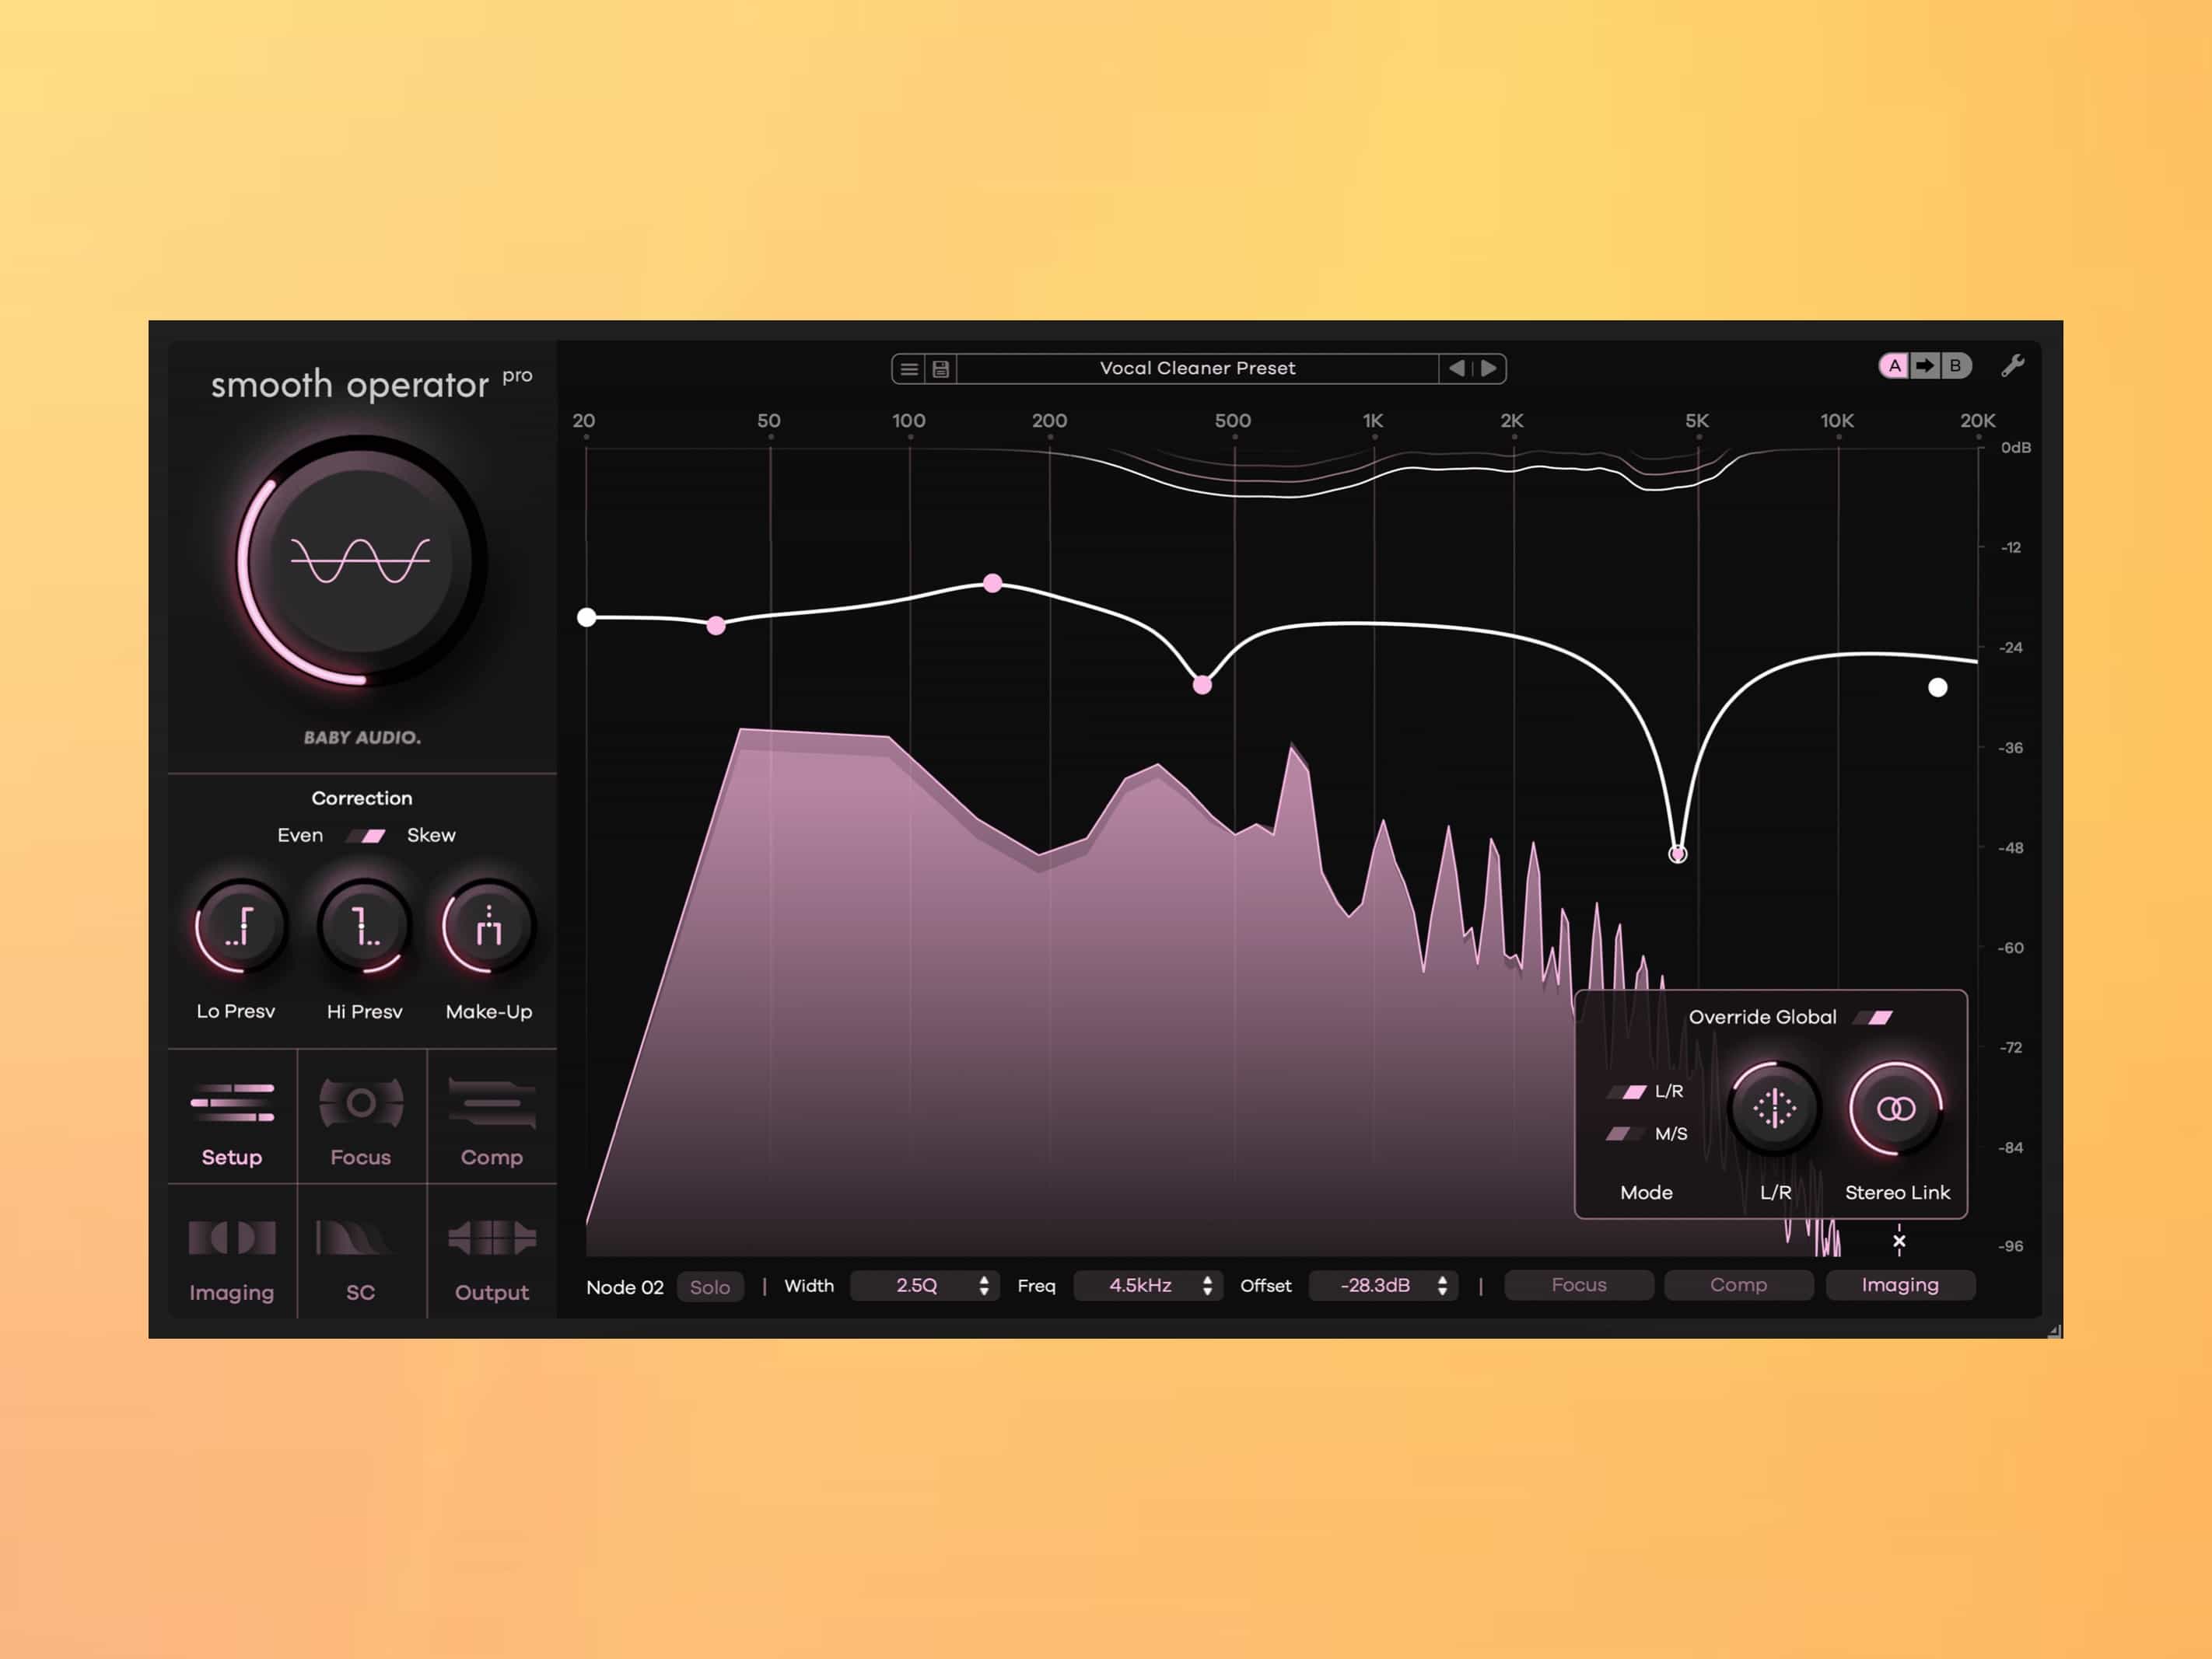Toggle Correction between Even and Skew

point(365,836)
